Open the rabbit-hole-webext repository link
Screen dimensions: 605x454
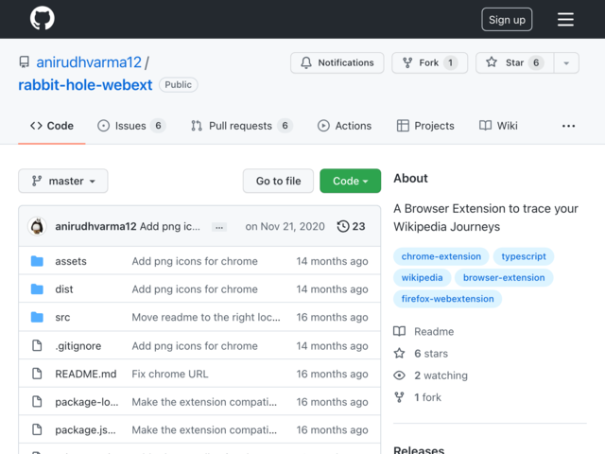click(x=85, y=85)
